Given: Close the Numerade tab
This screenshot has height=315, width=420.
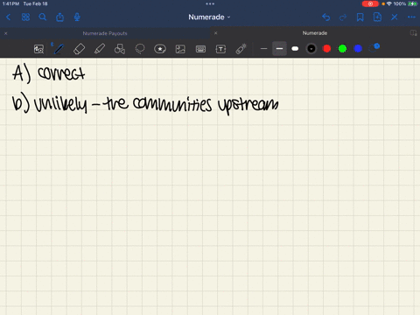Looking at the screenshot, I should [215, 33].
